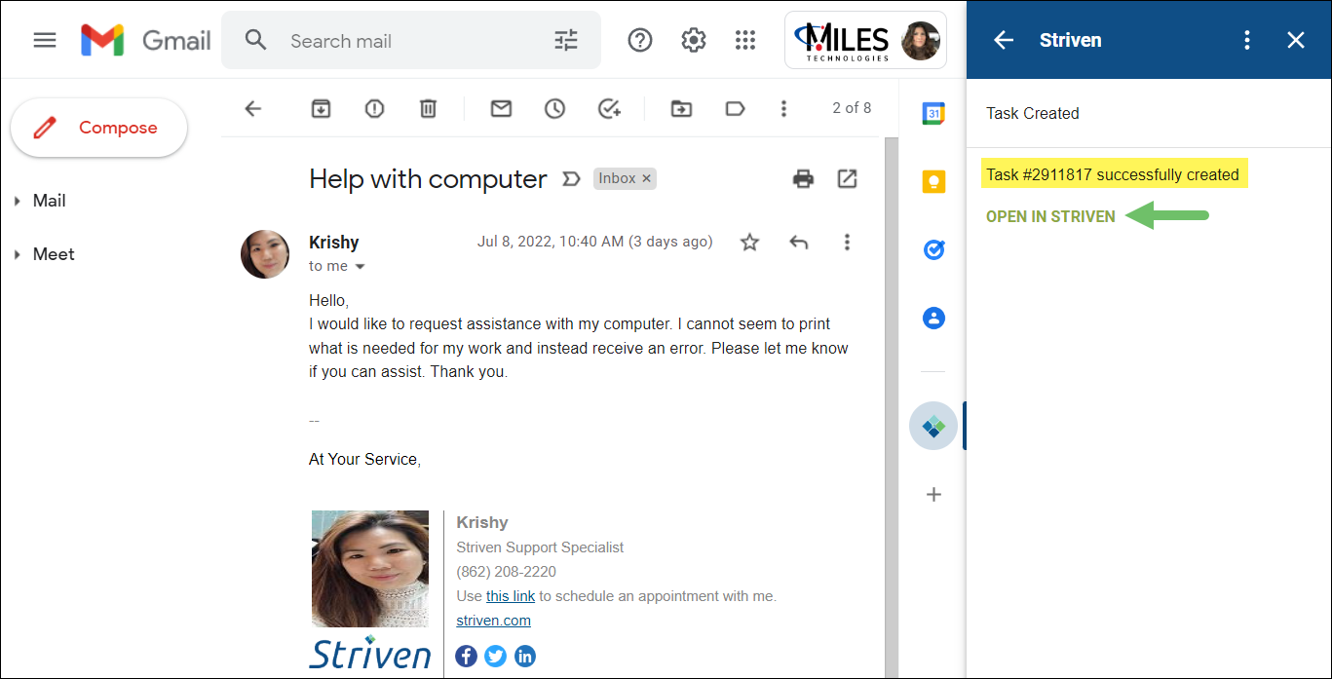Remove the Inbox label
This screenshot has width=1332, height=679.
pyautogui.click(x=646, y=178)
